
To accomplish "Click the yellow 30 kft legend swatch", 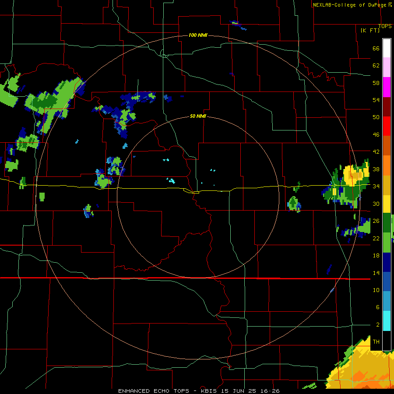I will pyautogui.click(x=387, y=204).
